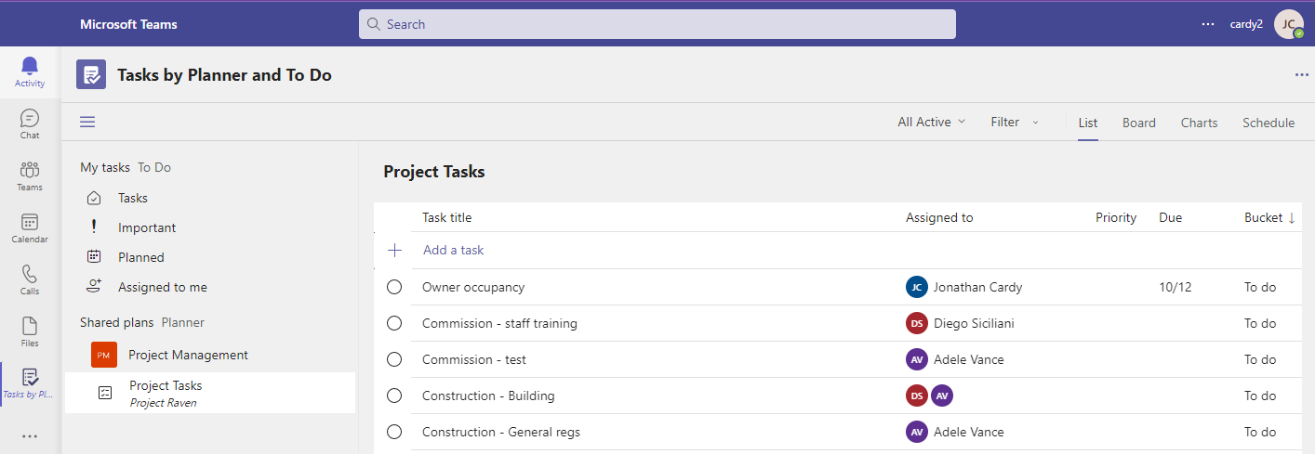The image size is (1315, 454).
Task: Click AV avatar on Construction - General regs
Action: [917, 432]
